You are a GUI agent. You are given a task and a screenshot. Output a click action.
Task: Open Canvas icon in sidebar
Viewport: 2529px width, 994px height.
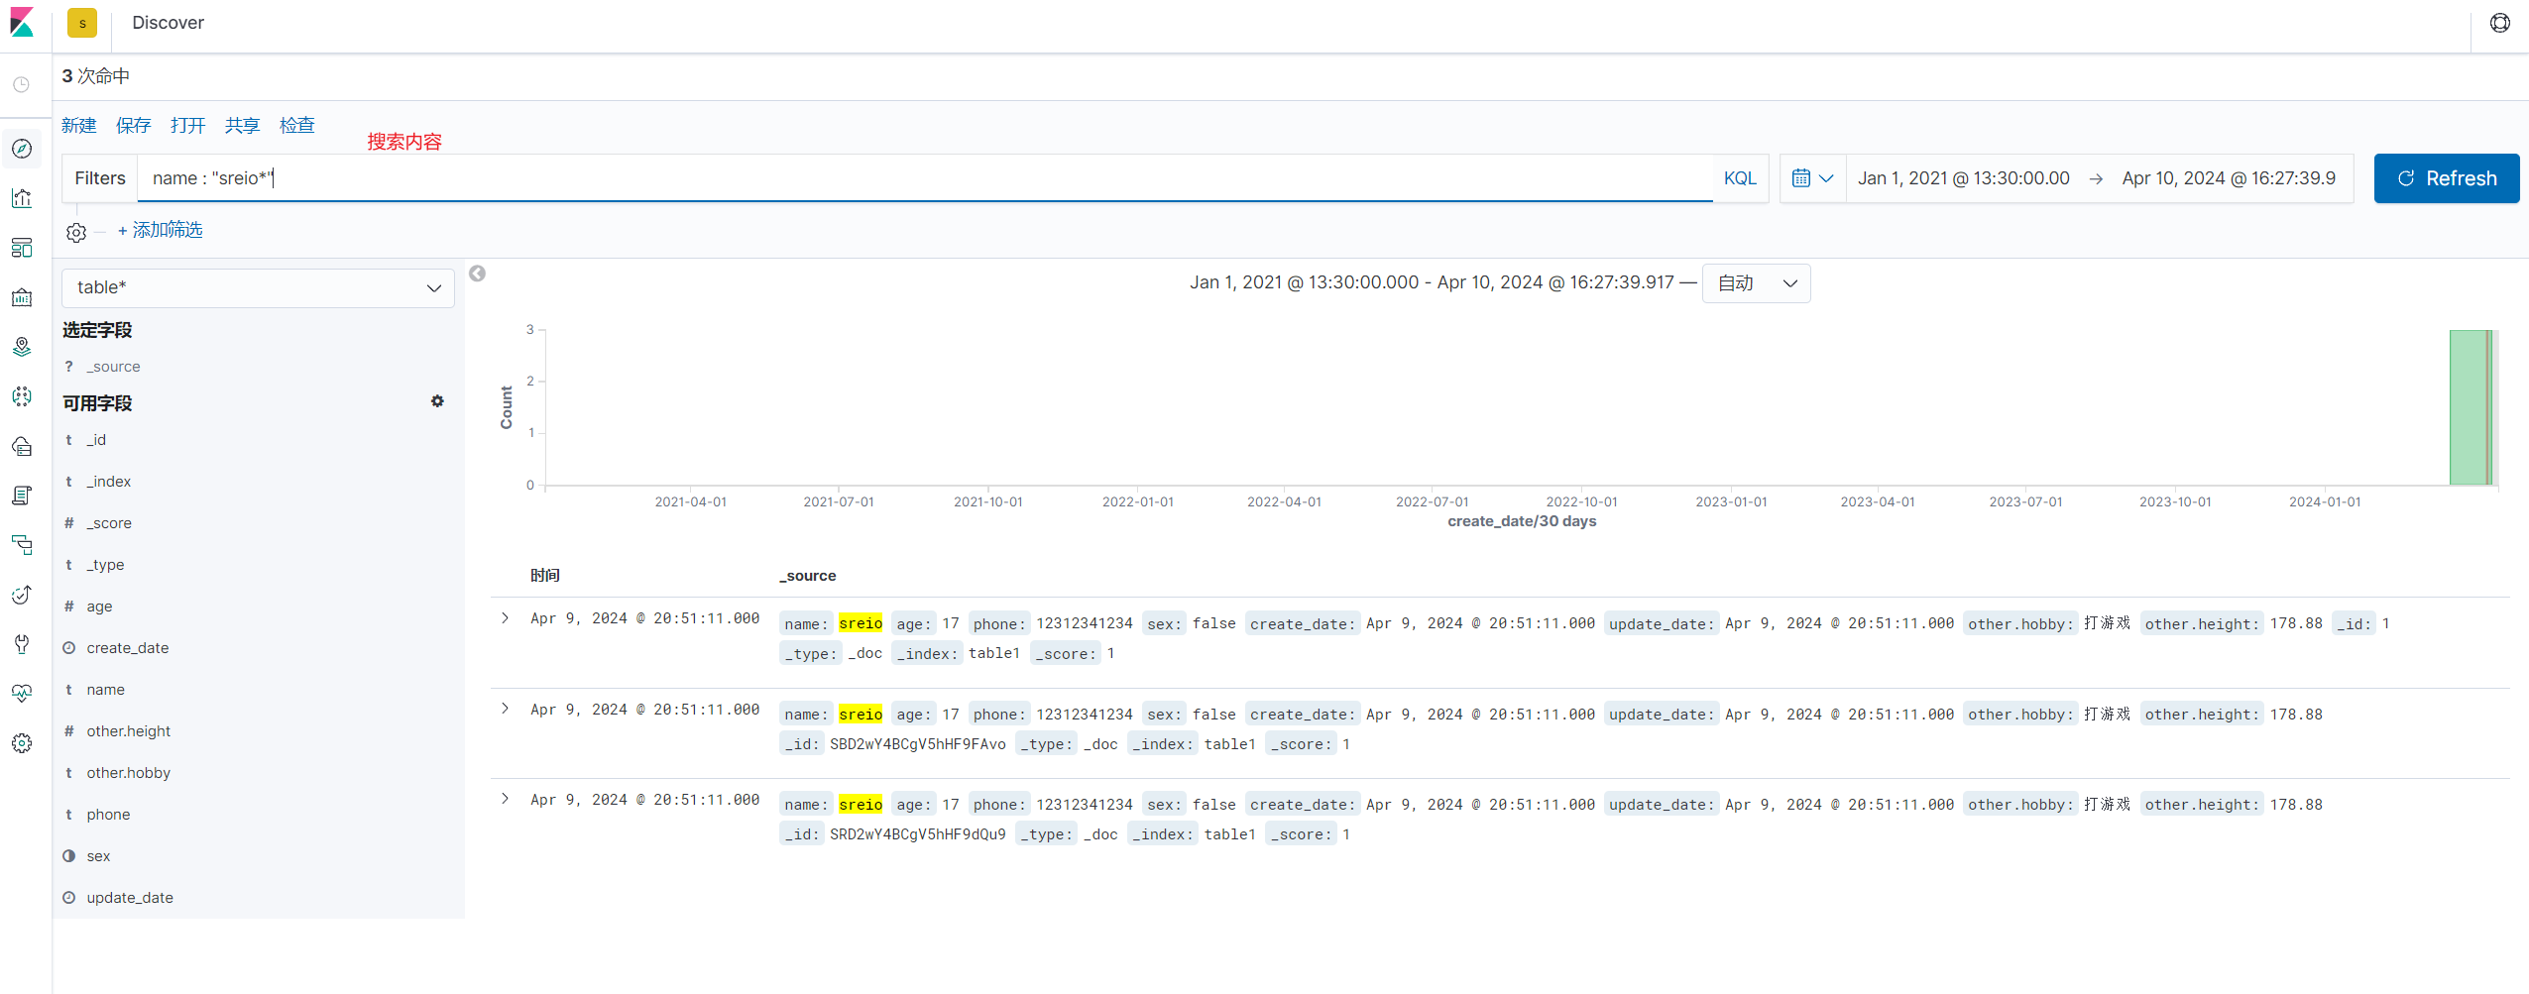coord(22,297)
